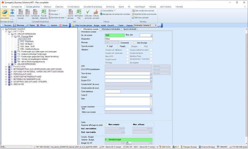Viewport: 248px width, 149px height.
Task: Expand the 2 - PASSIVEN tree node
Action: [x=6, y=66]
